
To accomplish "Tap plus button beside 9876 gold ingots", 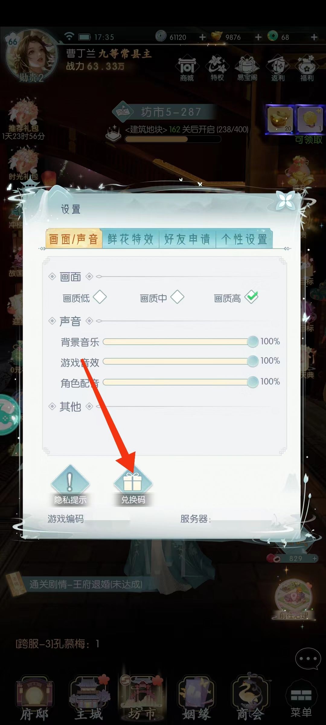I will 258,37.
